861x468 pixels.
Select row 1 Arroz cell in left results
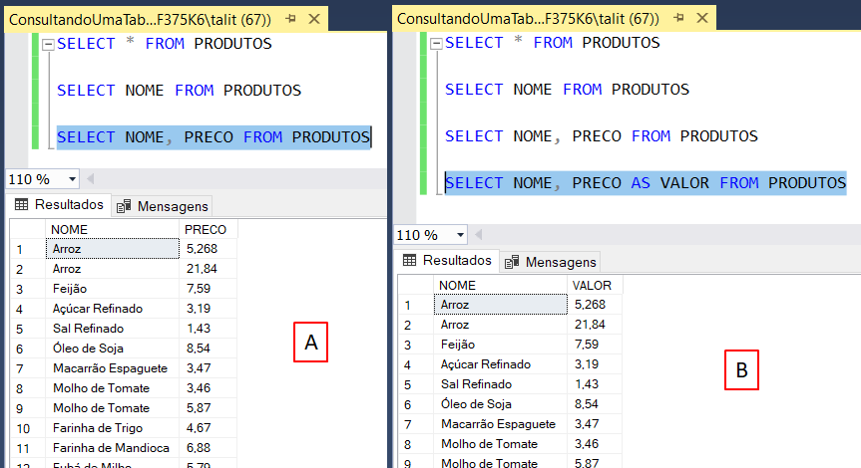tap(113, 249)
